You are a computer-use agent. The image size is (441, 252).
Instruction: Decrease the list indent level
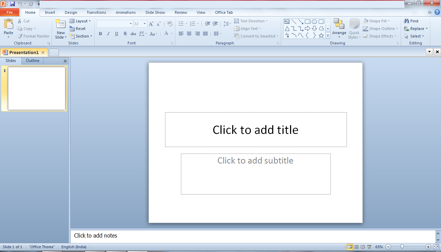click(207, 24)
